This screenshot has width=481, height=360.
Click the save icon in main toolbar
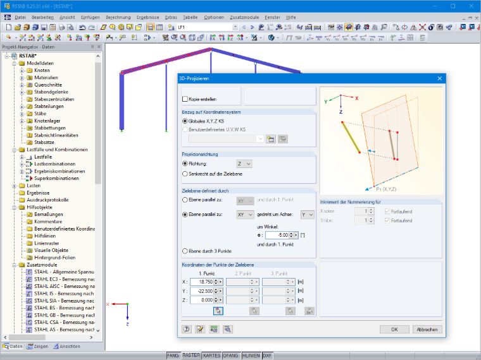pyautogui.click(x=44, y=27)
